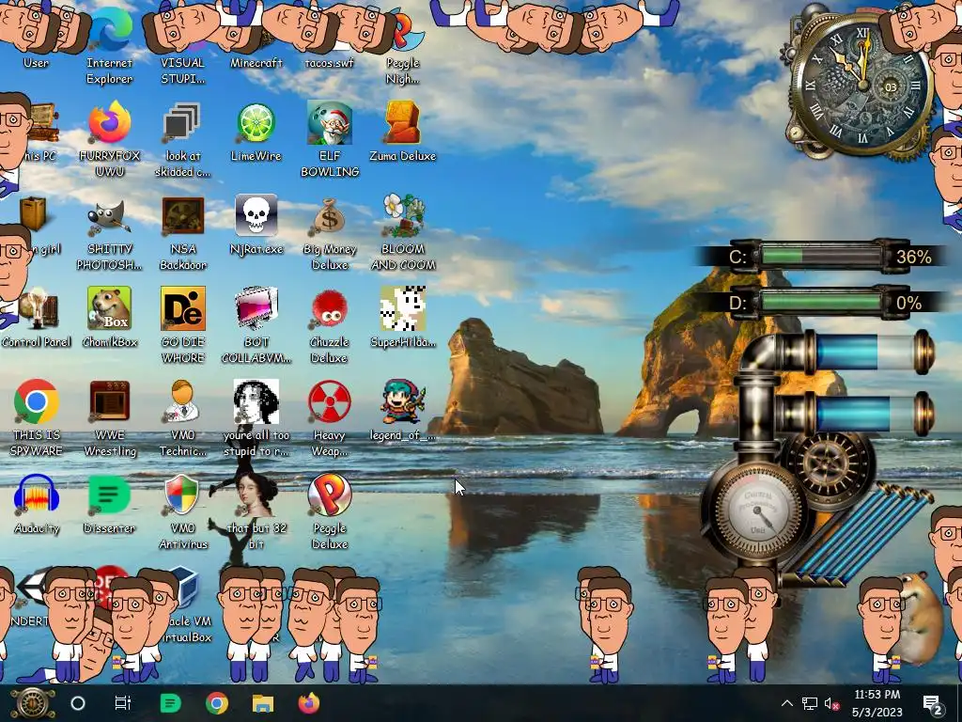Select the NjRat.exe skull icon
This screenshot has height=722, width=962.
[256, 215]
